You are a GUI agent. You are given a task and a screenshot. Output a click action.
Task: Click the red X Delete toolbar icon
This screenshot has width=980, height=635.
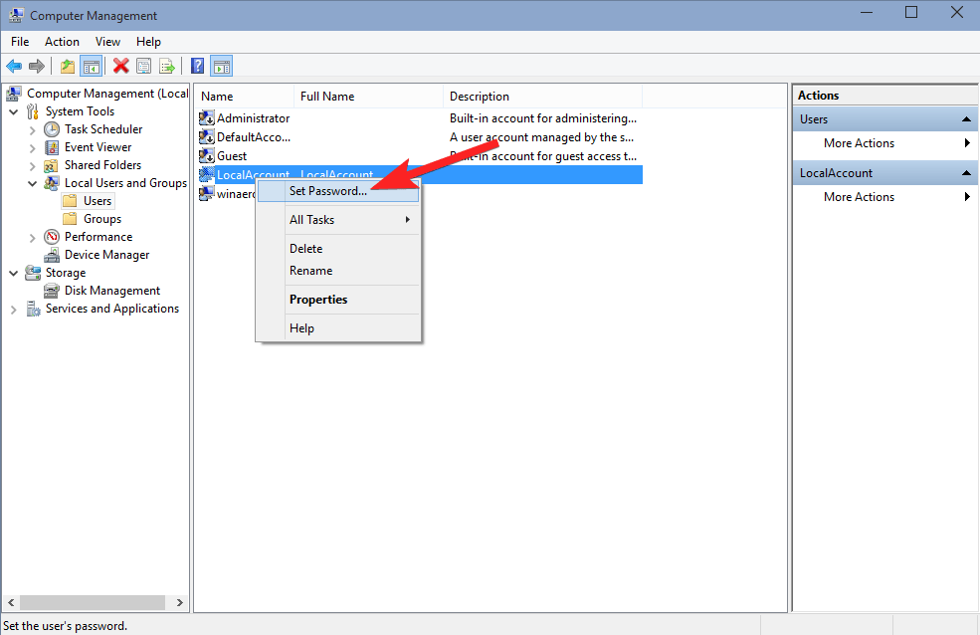point(121,66)
